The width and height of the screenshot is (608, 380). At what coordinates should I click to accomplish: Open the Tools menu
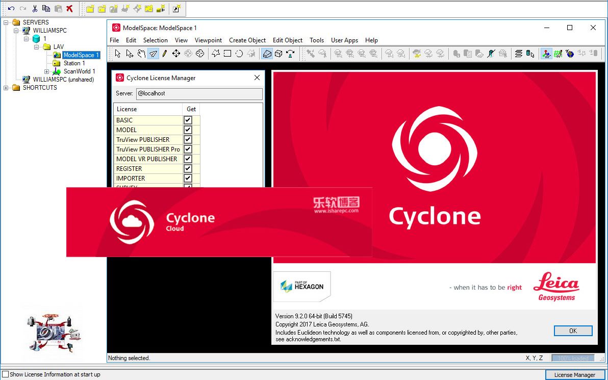pyautogui.click(x=317, y=40)
